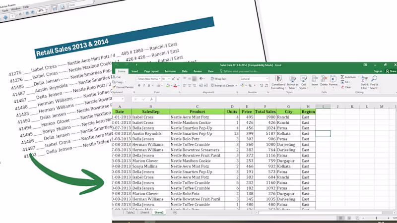Click the Increase Decimal icon
This screenshot has height=223, width=397.
click(262, 86)
